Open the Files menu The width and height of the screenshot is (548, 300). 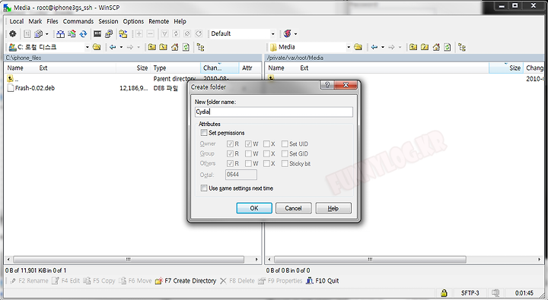(53, 21)
